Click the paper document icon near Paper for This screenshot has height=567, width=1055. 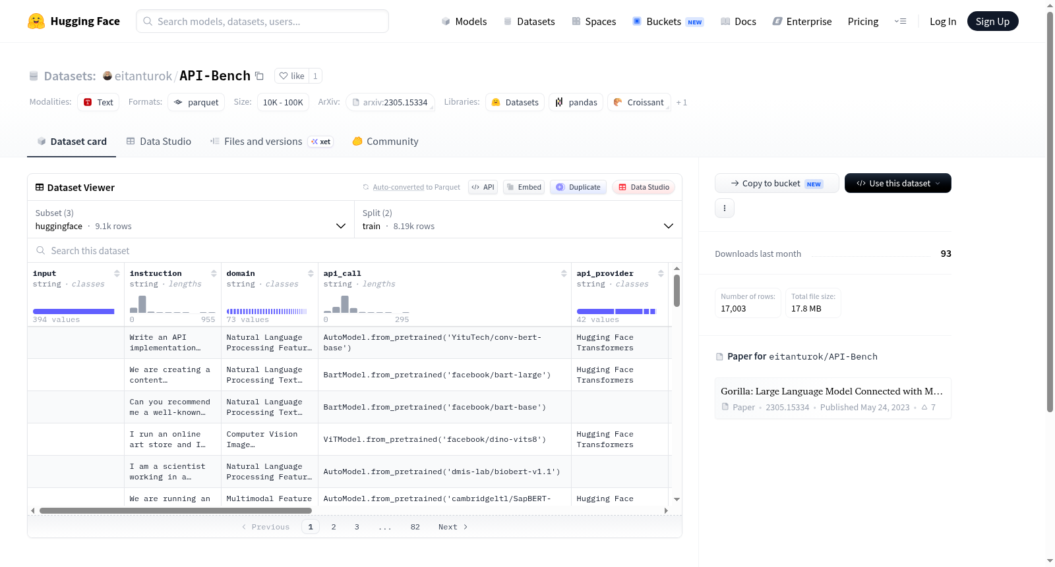(719, 356)
